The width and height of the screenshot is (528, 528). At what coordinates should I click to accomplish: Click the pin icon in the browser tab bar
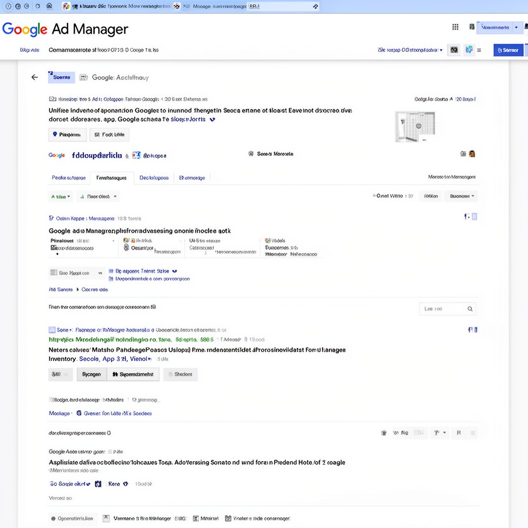tap(315, 6)
